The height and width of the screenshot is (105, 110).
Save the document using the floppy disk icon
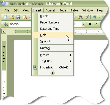[18, 17]
